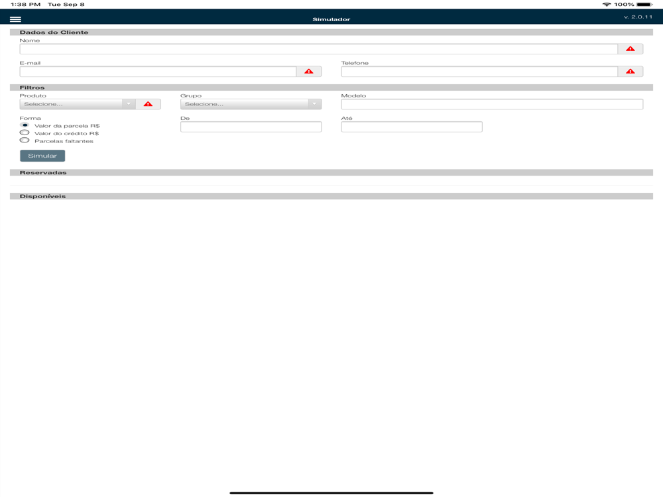Image resolution: width=663 pixels, height=497 pixels.
Task: Click the warning icon next to E-mail
Action: coord(309,72)
